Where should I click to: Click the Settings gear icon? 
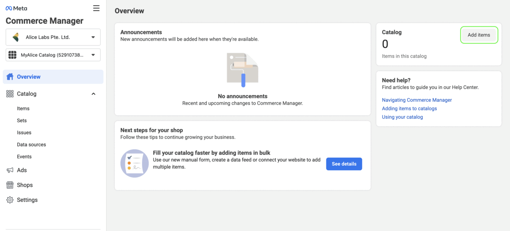tap(10, 200)
